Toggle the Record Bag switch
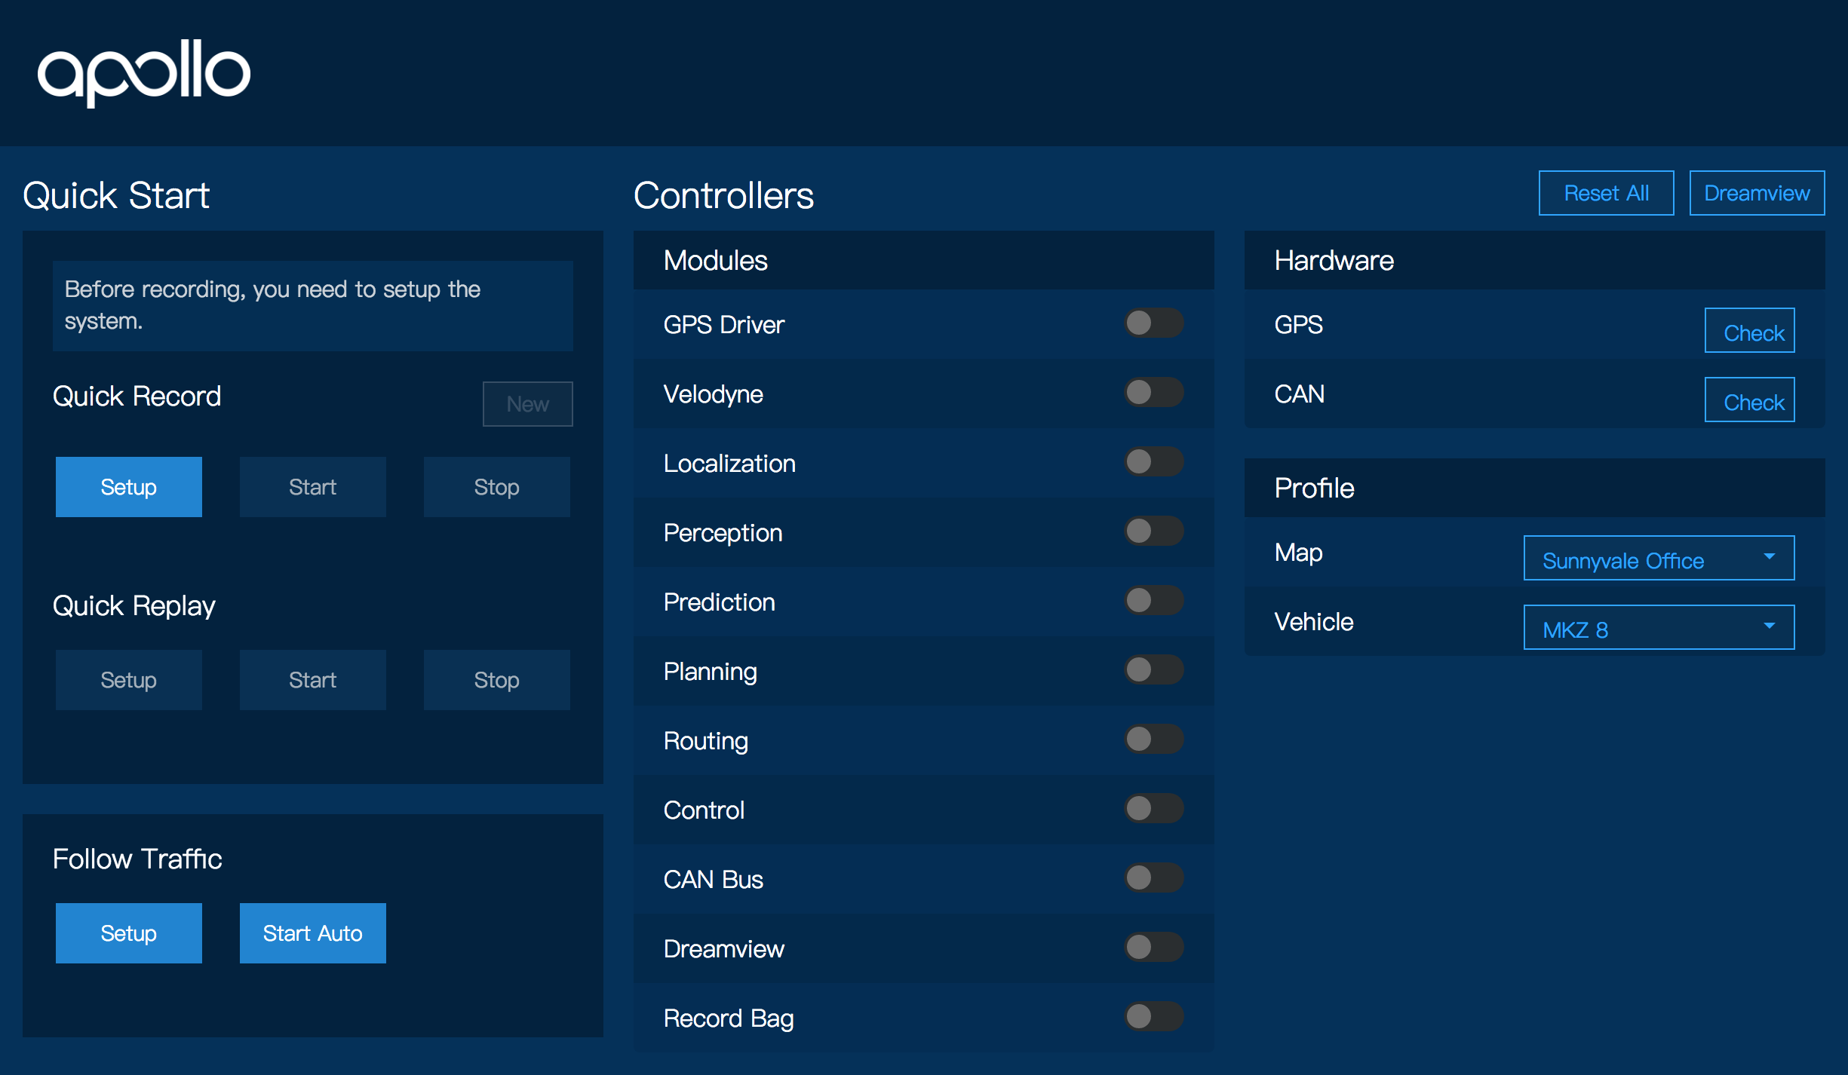 (1153, 1017)
